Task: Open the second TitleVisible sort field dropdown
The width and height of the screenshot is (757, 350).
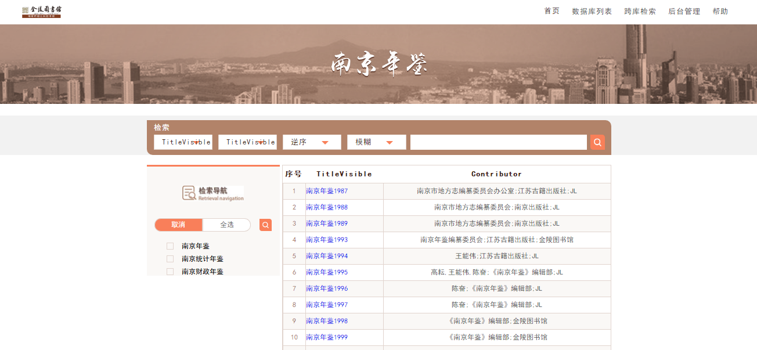Action: pyautogui.click(x=247, y=142)
